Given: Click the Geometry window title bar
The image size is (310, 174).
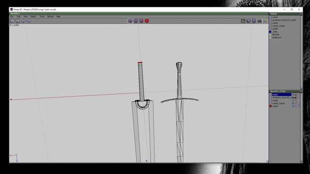Looking at the screenshot, I should click(x=139, y=14).
